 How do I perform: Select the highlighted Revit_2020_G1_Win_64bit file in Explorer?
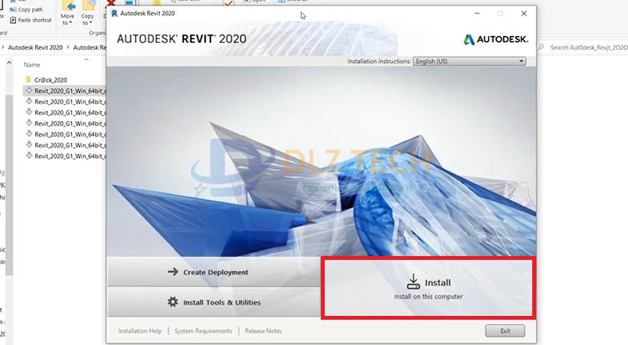65,90
